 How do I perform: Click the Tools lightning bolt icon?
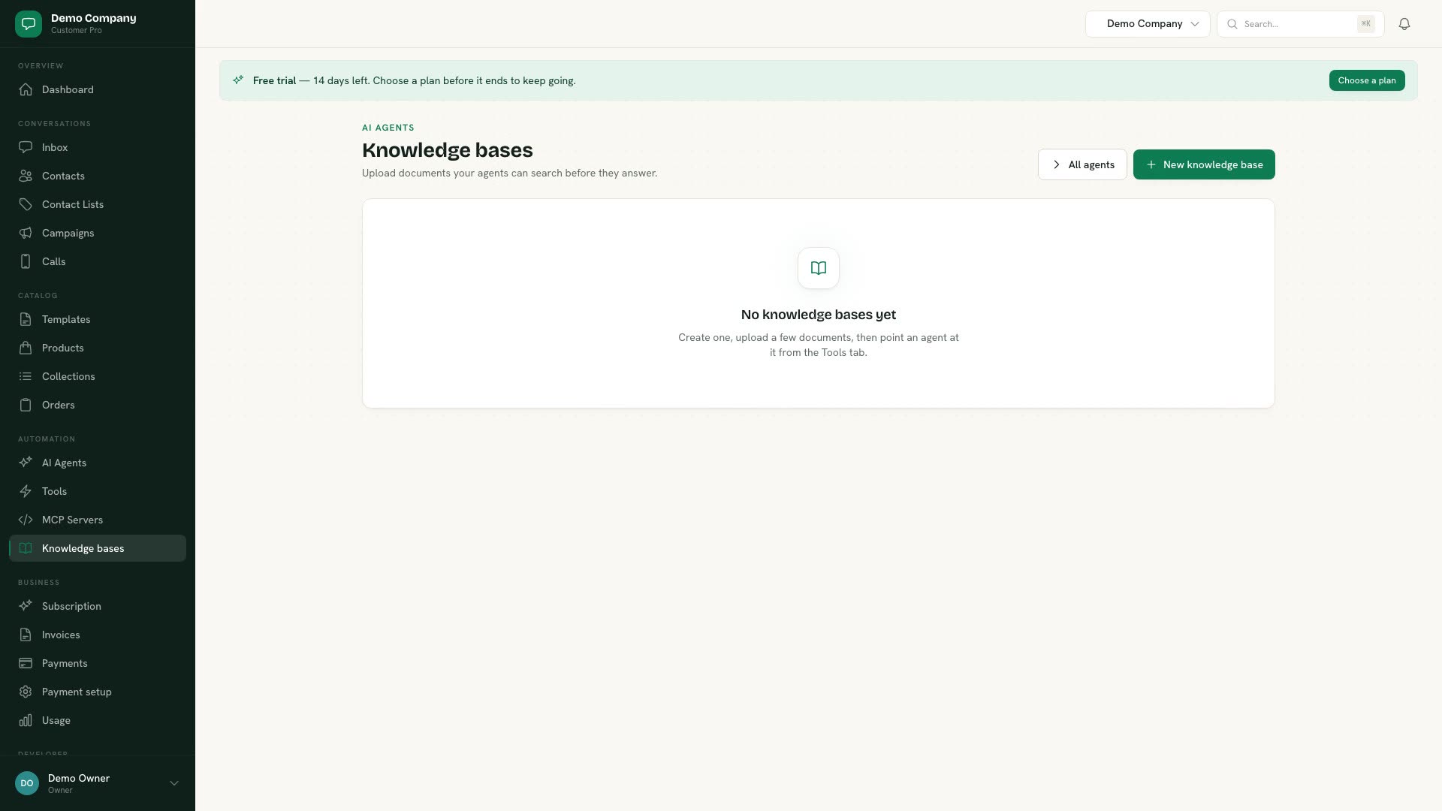26,491
